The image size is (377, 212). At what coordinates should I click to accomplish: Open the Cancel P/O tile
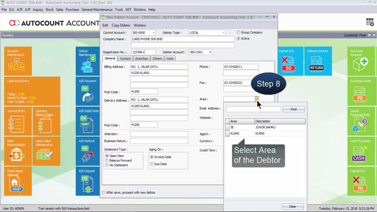coord(361,181)
